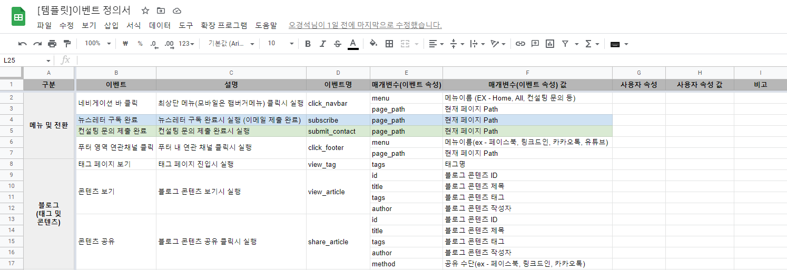This screenshot has width=787, height=270.
Task: Select the 뉴스레터 구독 완료 cell
Action: coord(116,120)
